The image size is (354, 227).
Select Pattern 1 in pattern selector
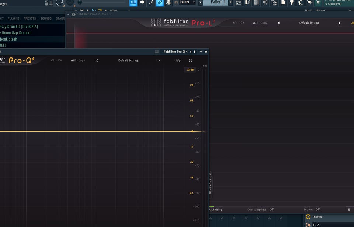point(216,2)
